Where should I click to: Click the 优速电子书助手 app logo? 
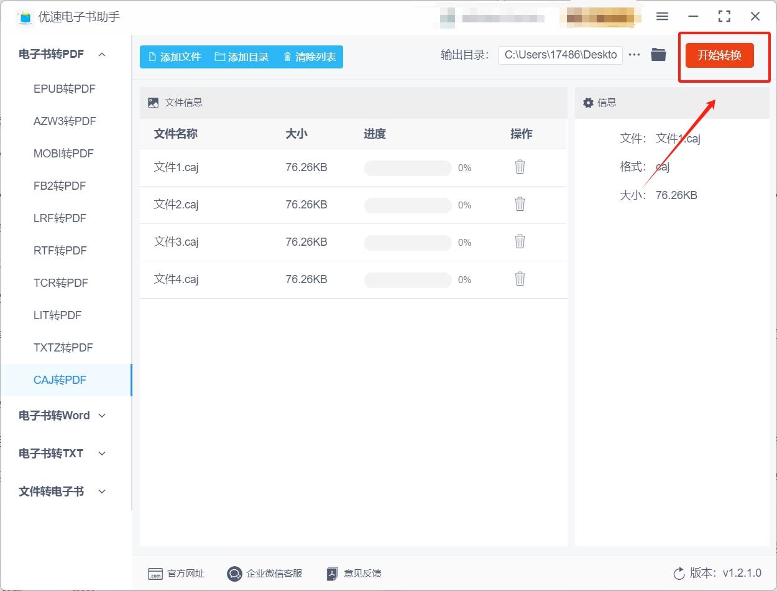(x=25, y=17)
